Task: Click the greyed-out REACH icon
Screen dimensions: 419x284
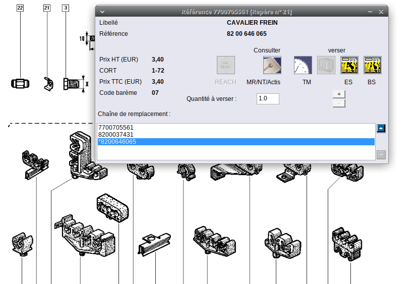Action: coord(225,65)
